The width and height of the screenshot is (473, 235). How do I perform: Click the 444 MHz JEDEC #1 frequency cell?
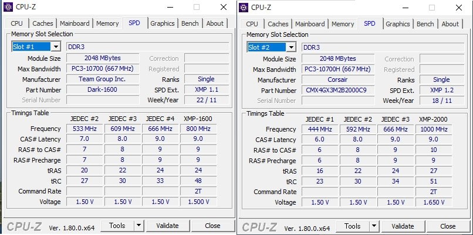[320, 129]
